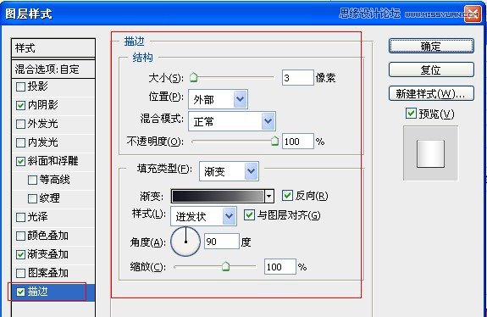
Task: Click the 新建样式 new style button
Action: coord(431,93)
